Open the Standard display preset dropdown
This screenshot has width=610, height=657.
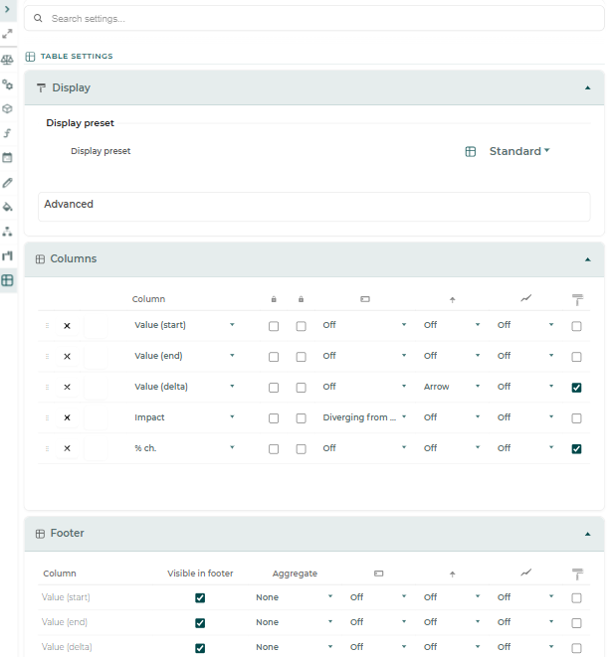click(x=519, y=151)
